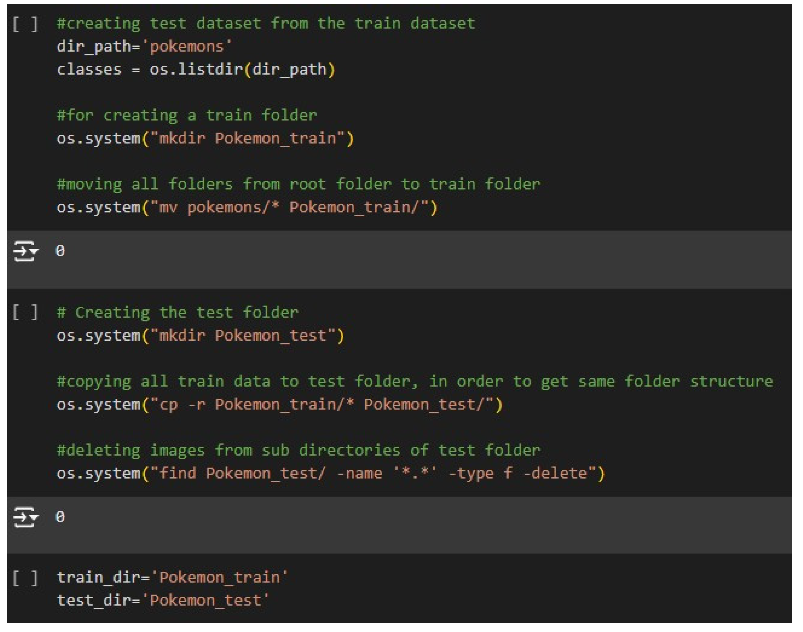Run the first cell creating train folder
The width and height of the screenshot is (803, 632).
point(25,25)
